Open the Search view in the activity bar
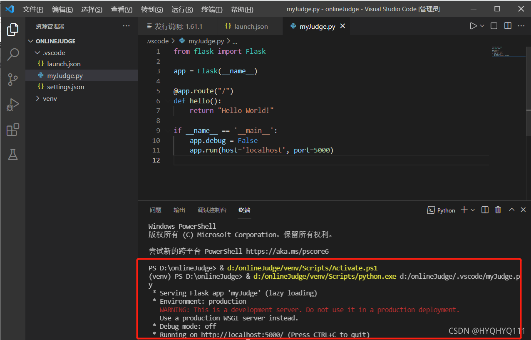This screenshot has width=531, height=340. 13,54
